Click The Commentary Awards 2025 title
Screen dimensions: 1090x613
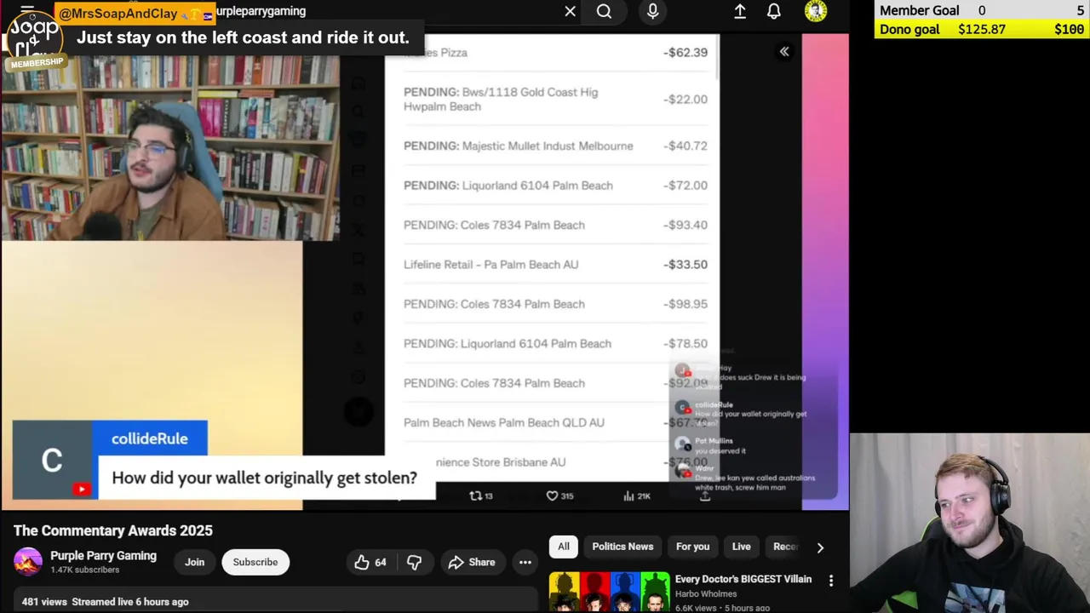[113, 530]
